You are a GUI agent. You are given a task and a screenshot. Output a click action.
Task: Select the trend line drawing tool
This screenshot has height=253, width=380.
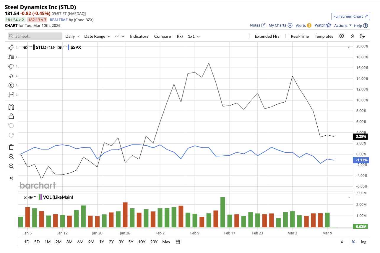click(11, 47)
